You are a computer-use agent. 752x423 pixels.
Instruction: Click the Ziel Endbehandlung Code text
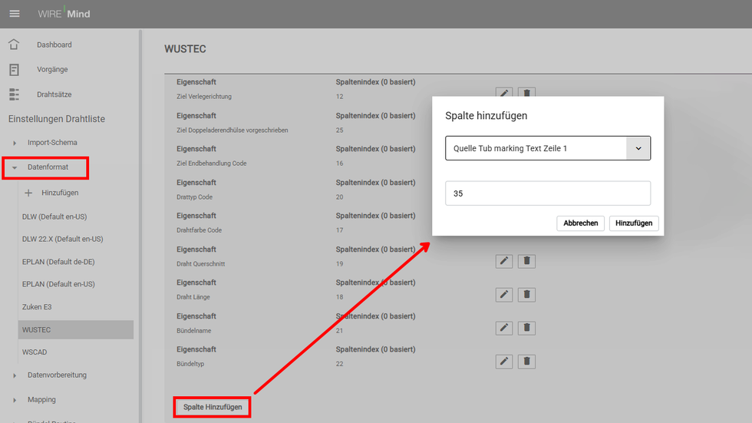tap(212, 164)
